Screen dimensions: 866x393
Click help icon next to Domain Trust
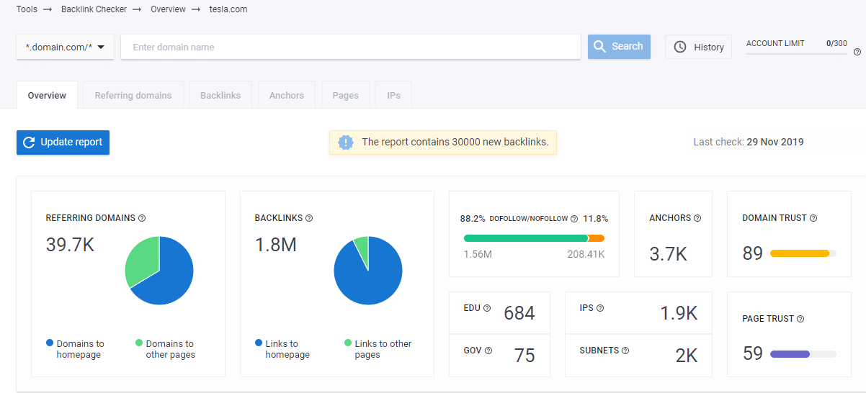coord(813,218)
